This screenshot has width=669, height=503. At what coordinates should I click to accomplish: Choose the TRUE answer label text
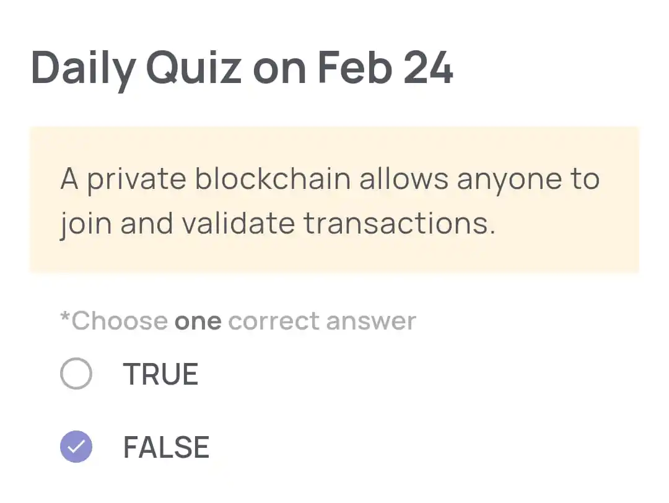tap(160, 374)
